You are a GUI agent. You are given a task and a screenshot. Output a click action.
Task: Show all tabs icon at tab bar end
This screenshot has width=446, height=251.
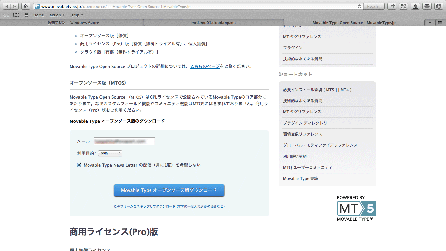point(440,23)
